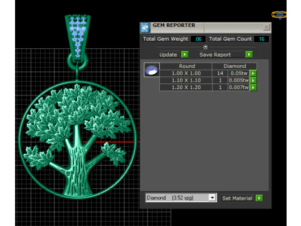Click the 0.007tw weight cell
This screenshot has height=226, width=301.
[x=239, y=87]
